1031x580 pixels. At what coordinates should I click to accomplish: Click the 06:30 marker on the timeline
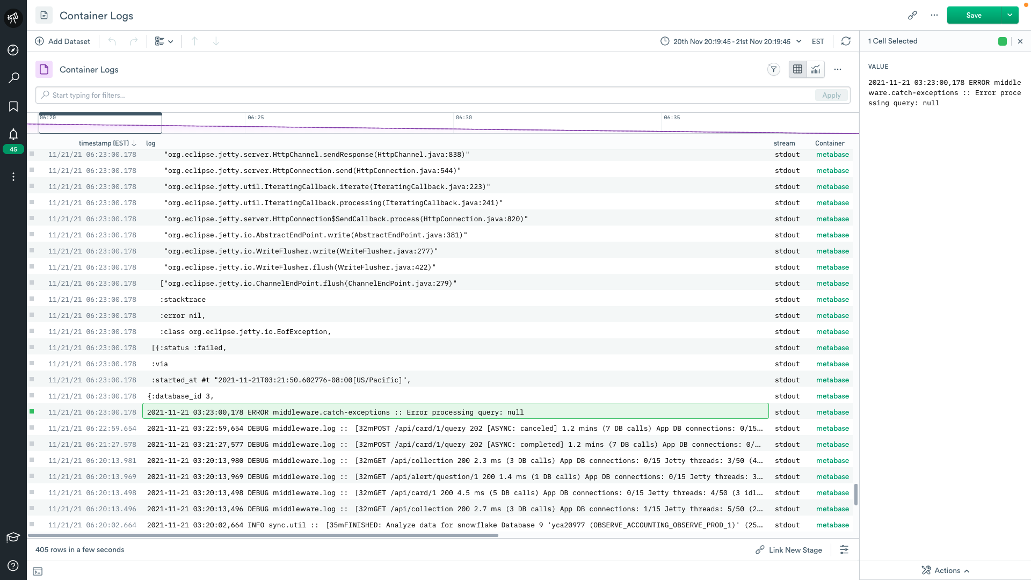click(x=463, y=117)
